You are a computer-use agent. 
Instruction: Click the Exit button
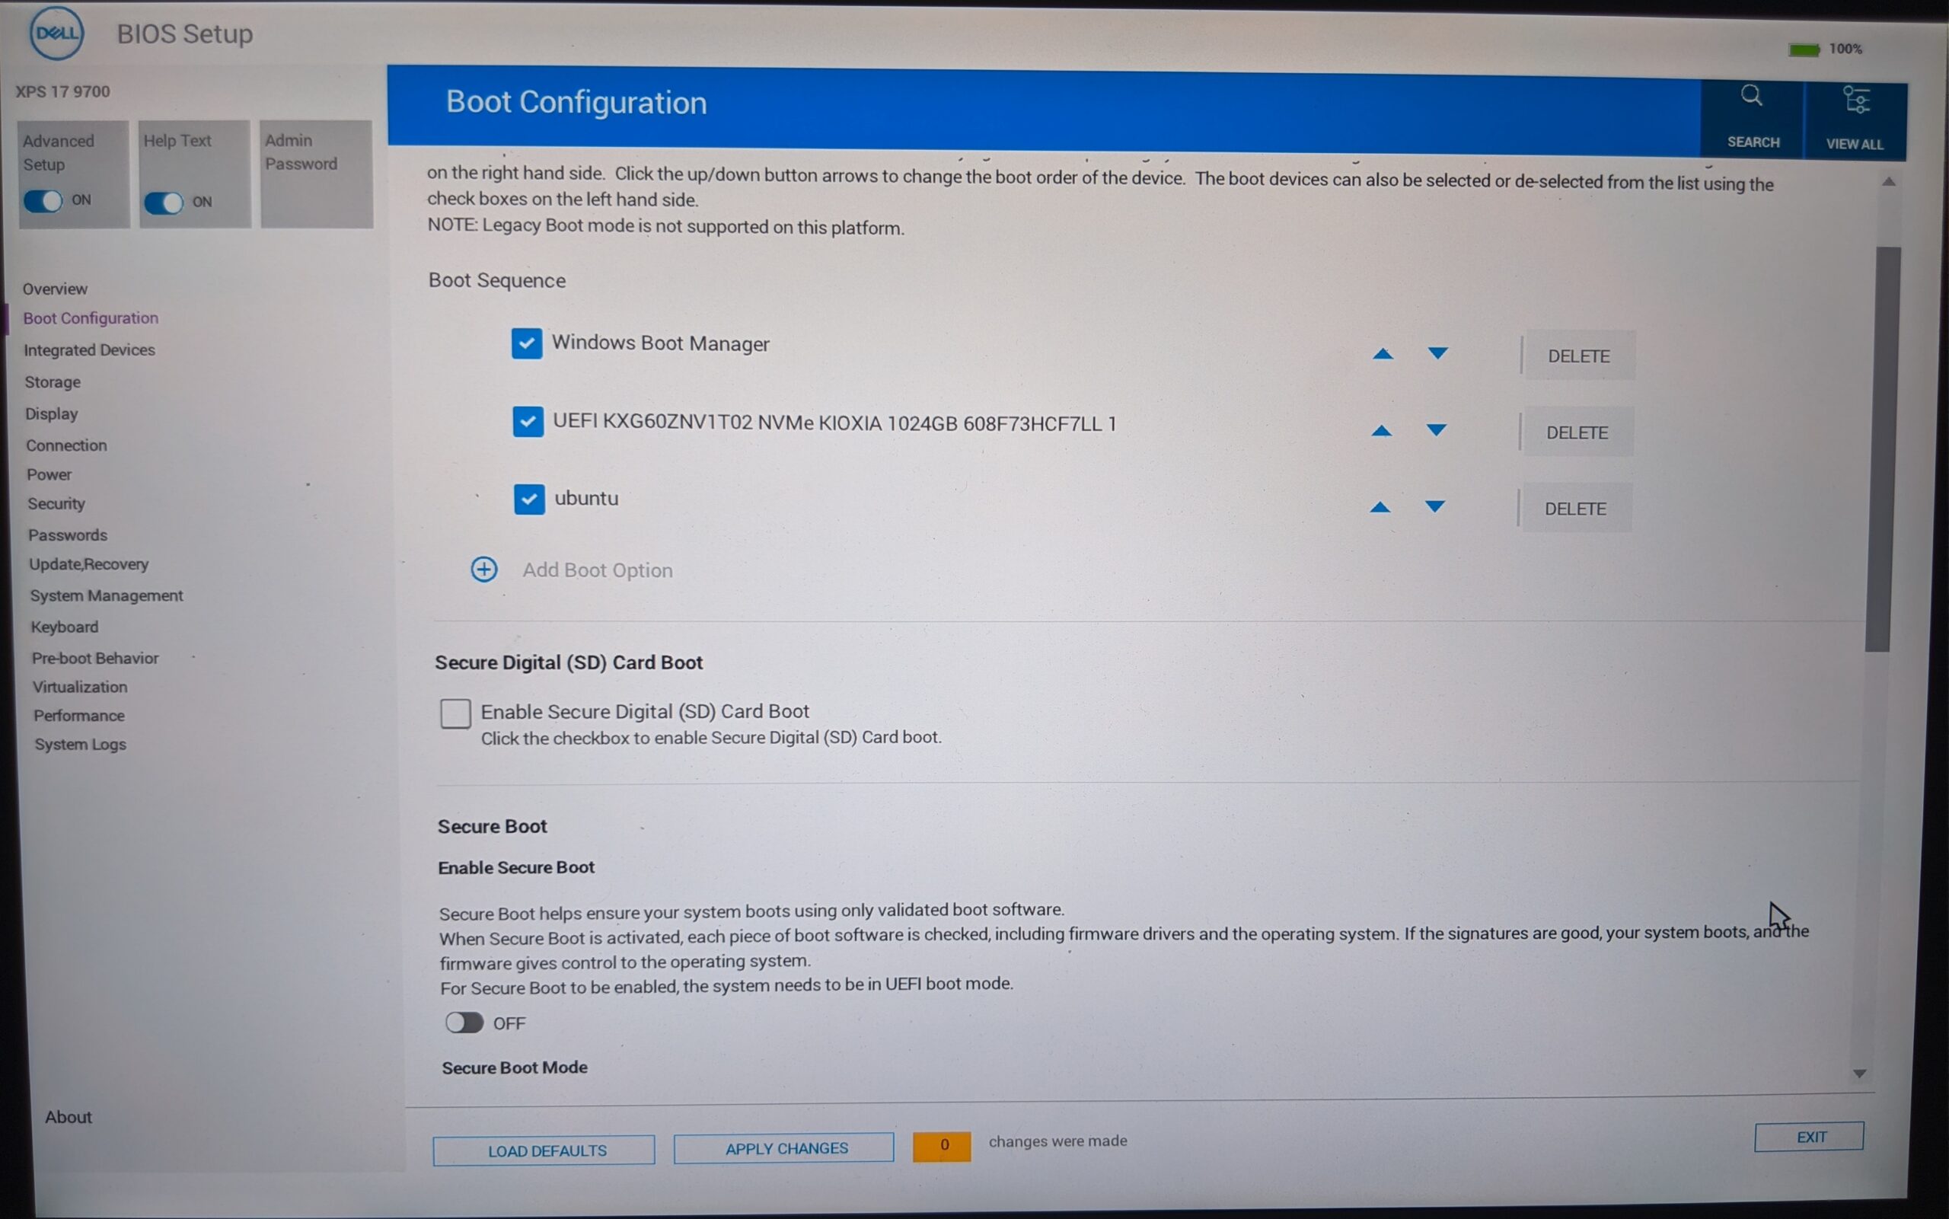pyautogui.click(x=1810, y=1137)
